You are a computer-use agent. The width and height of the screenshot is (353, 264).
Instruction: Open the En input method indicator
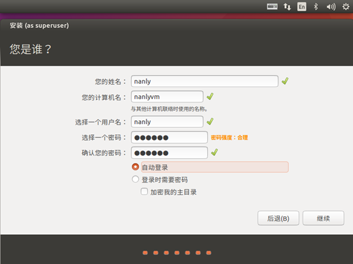(301, 7)
